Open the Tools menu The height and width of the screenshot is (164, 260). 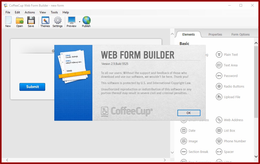coord(54,12)
